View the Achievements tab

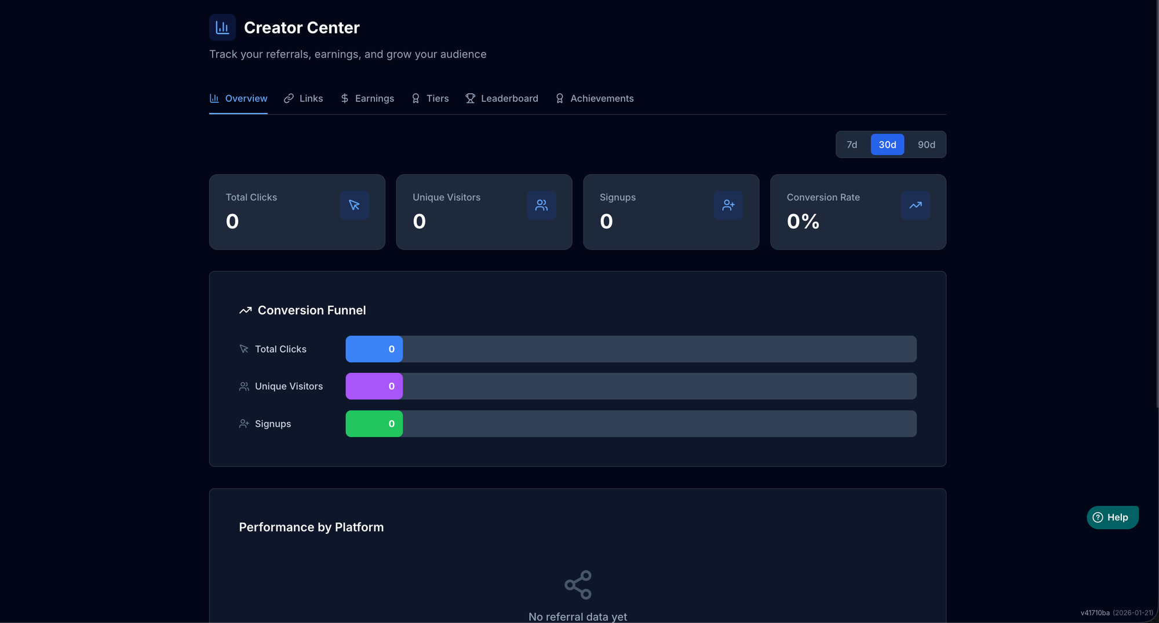coord(595,98)
